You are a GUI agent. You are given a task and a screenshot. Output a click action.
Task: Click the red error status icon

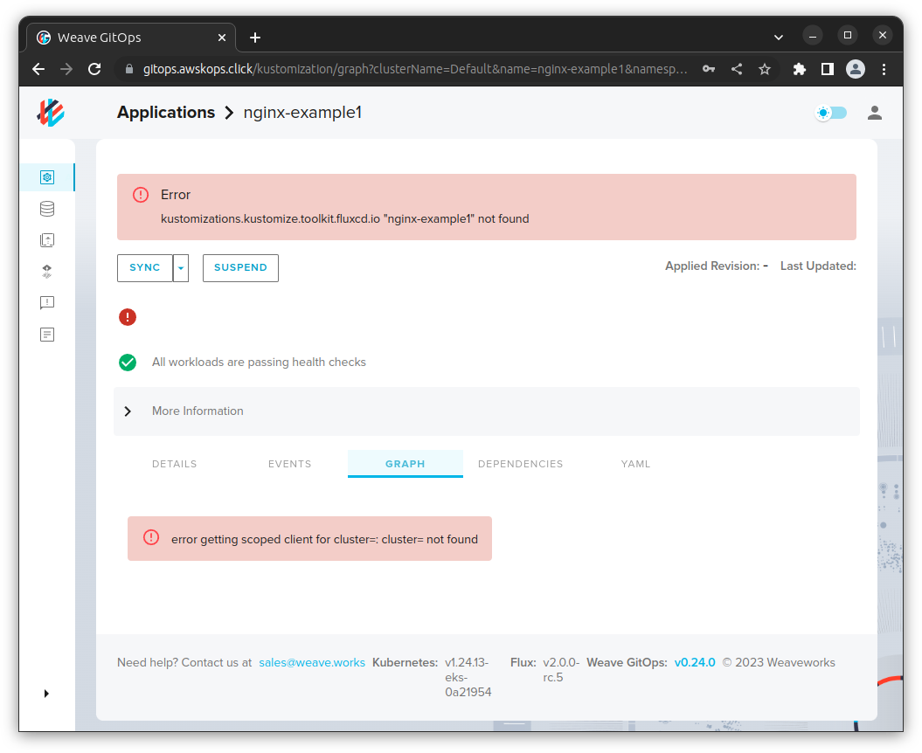pos(128,317)
